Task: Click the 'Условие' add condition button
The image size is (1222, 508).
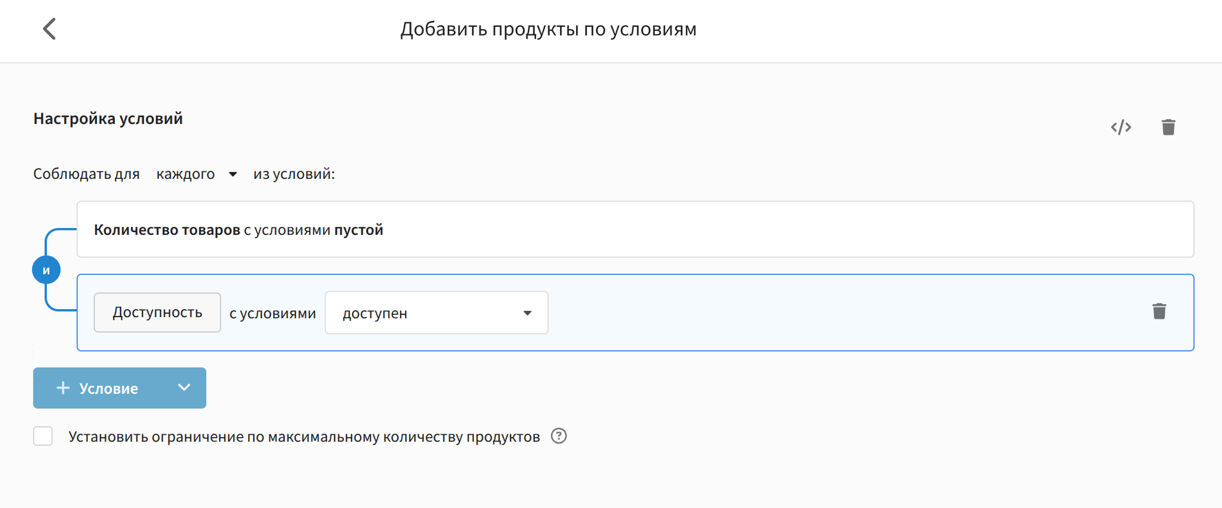Action: tap(109, 388)
